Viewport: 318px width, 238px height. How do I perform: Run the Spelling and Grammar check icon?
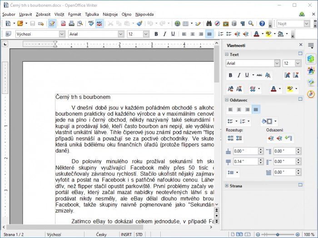point(91,24)
